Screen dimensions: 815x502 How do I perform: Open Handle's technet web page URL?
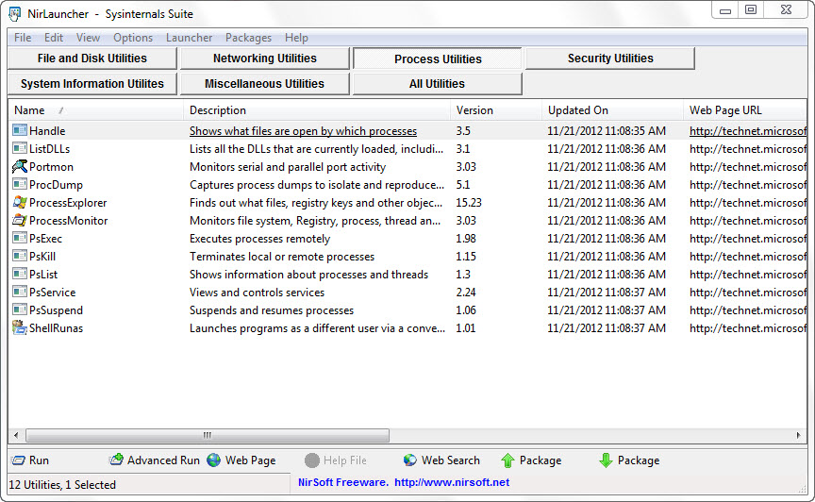748,131
